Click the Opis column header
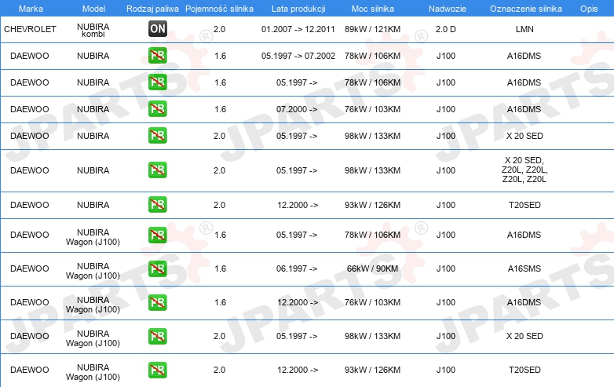 (589, 9)
